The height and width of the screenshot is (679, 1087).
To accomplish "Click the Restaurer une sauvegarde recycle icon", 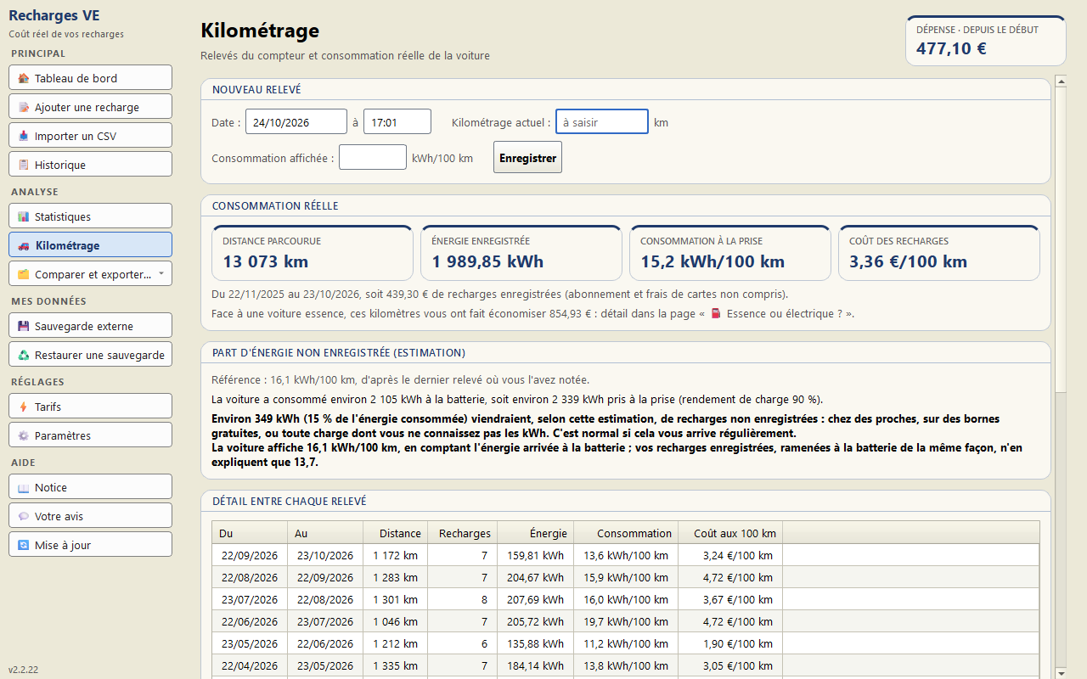I will [24, 355].
